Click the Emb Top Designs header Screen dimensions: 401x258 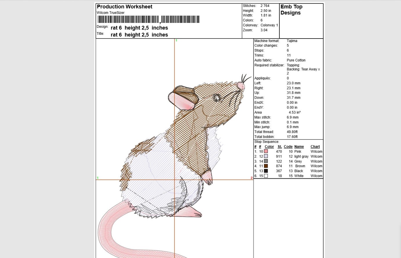(291, 10)
